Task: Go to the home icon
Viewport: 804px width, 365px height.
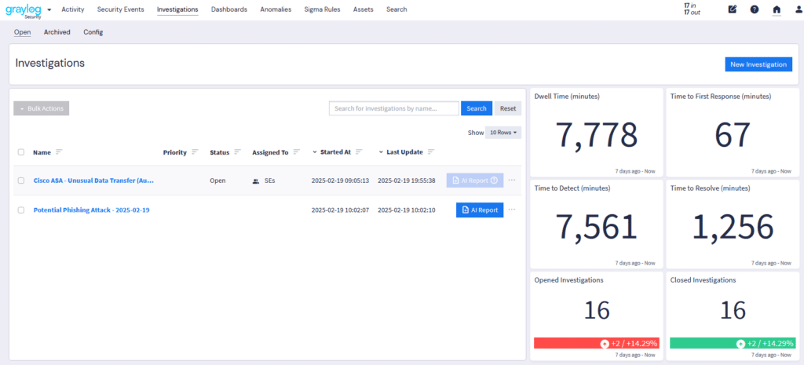Action: [777, 9]
